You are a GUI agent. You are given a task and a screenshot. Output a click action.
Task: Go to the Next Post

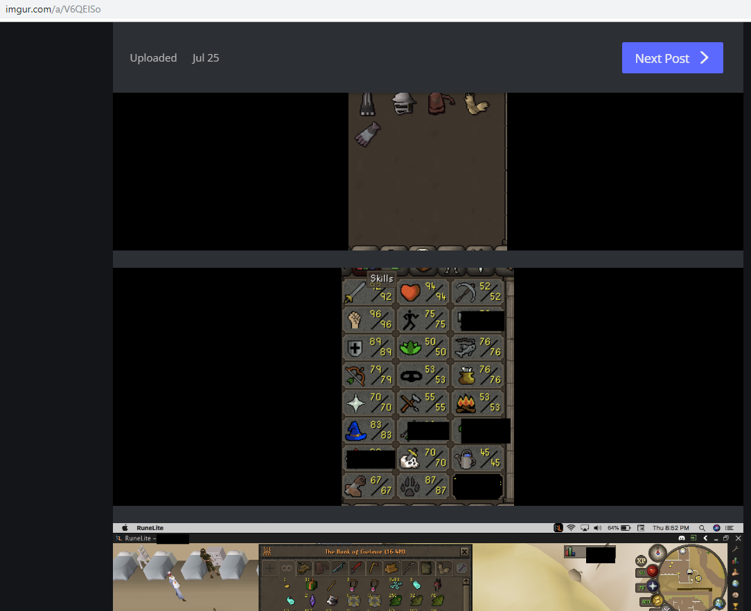pos(672,58)
